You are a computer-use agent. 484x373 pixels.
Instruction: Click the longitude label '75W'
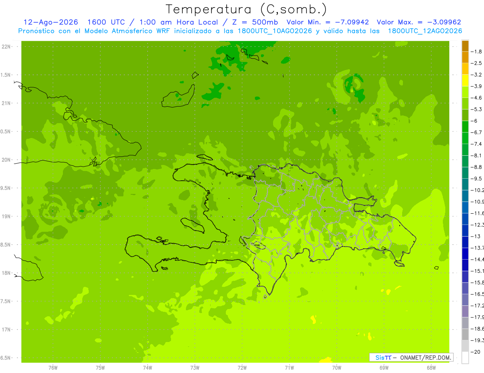tap(100, 367)
